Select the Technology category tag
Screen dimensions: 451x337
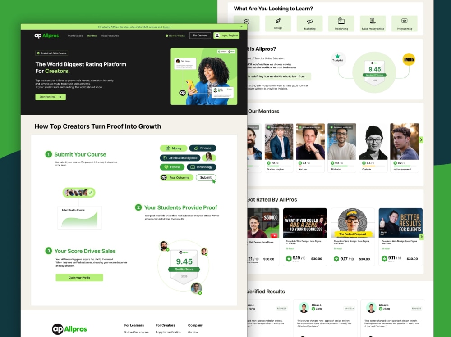pos(201,167)
